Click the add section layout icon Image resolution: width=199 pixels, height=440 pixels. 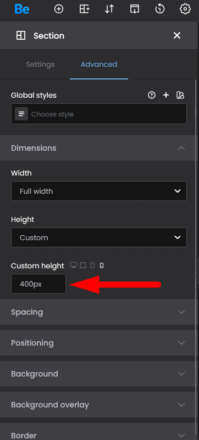pos(84,9)
